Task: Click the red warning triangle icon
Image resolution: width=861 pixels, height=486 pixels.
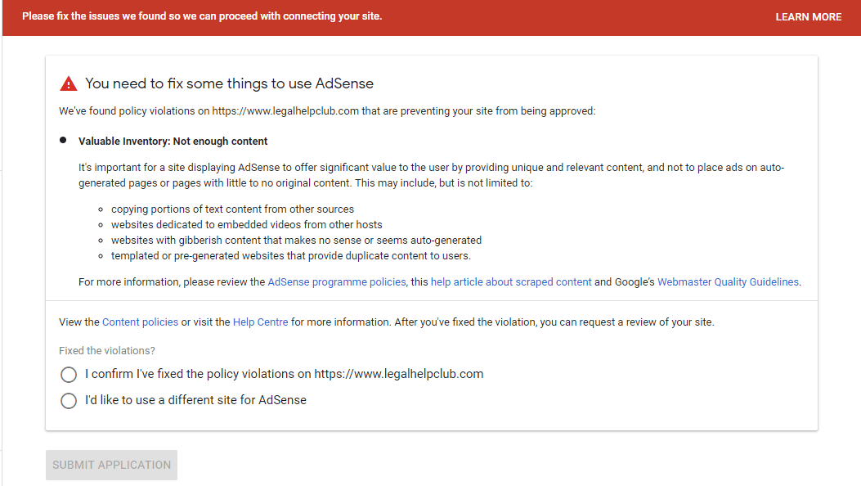Action: pyautogui.click(x=69, y=83)
